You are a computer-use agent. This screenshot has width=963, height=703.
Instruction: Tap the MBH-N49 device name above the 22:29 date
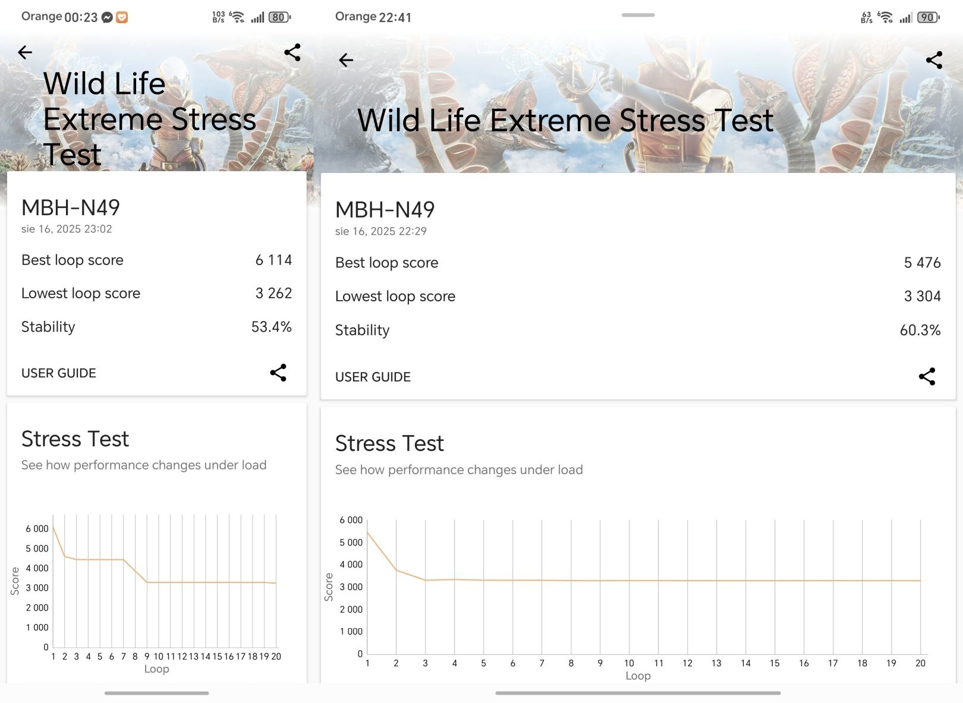click(x=385, y=210)
